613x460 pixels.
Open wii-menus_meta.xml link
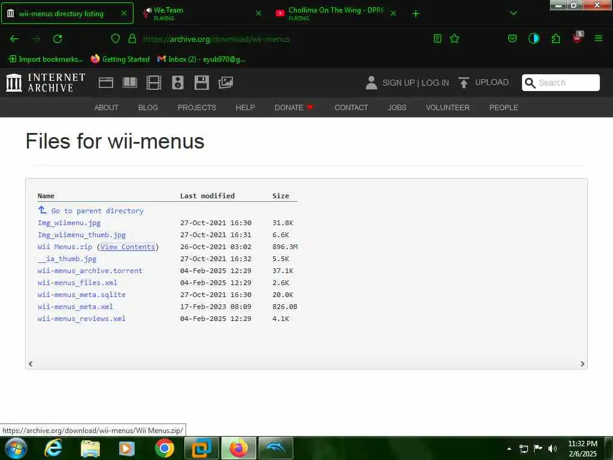75,307
